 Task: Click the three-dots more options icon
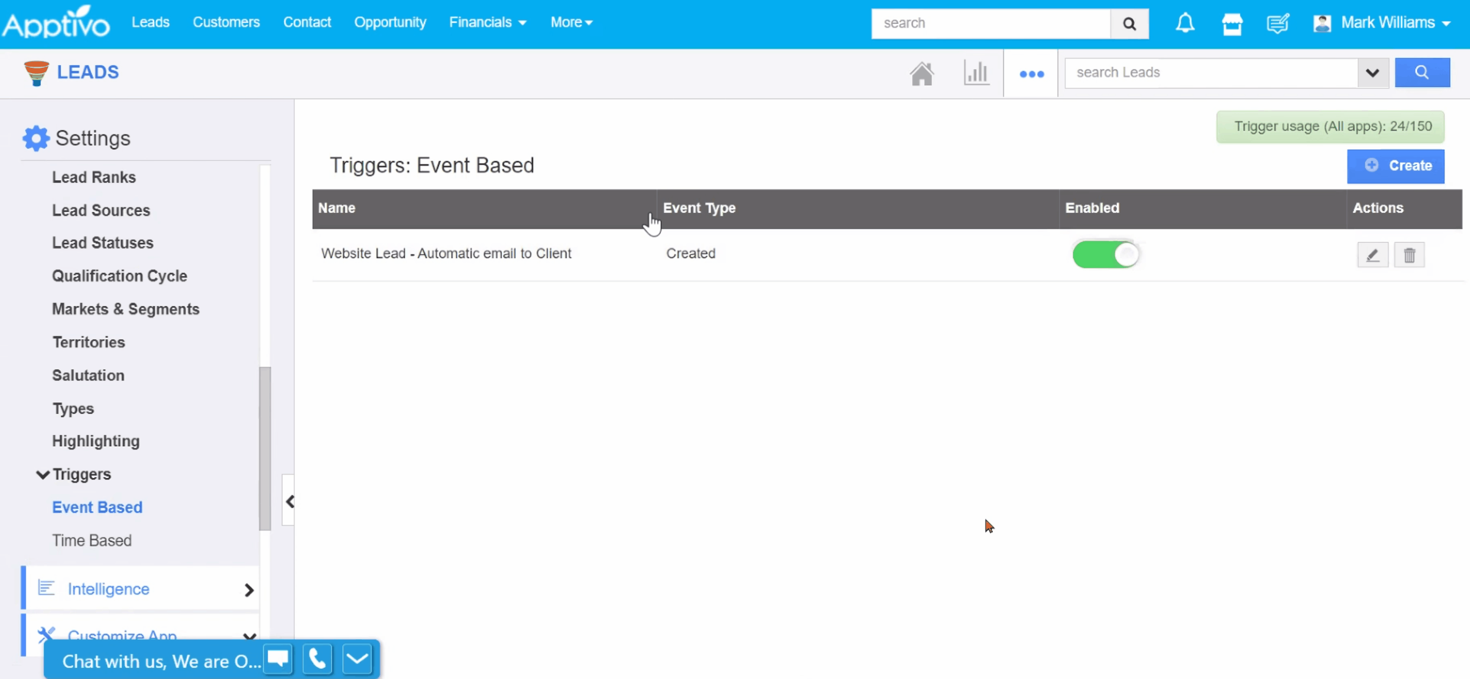coord(1031,74)
